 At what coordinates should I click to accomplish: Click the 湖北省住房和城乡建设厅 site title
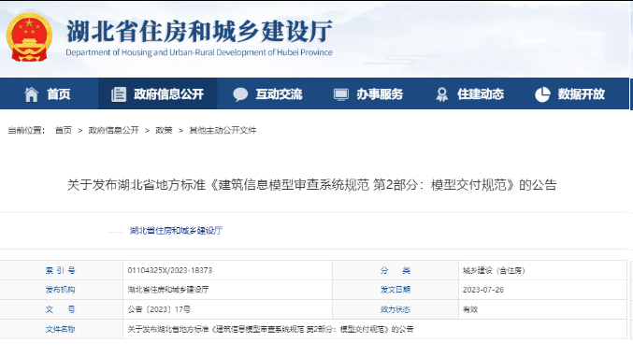tap(199, 31)
